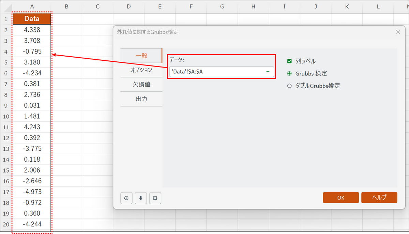Open the 欠損値 tab

point(141,85)
